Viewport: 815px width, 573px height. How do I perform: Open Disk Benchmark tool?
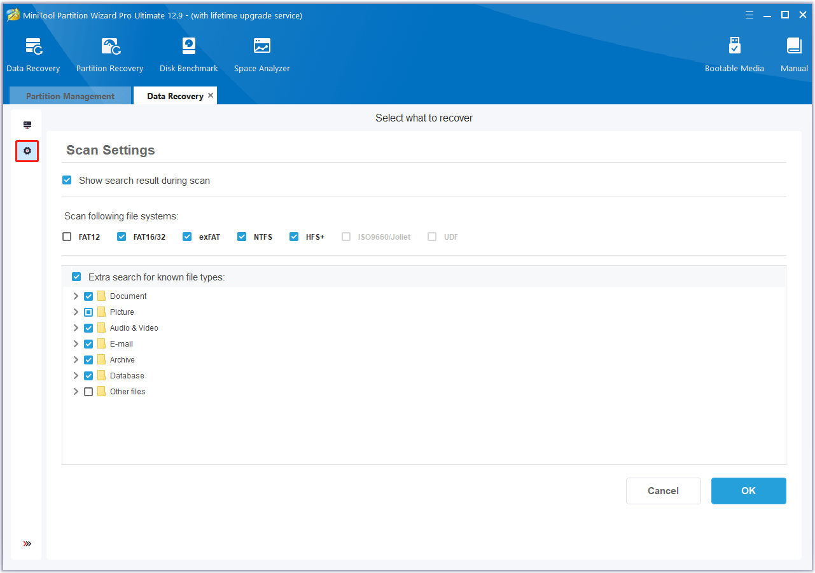click(x=189, y=55)
